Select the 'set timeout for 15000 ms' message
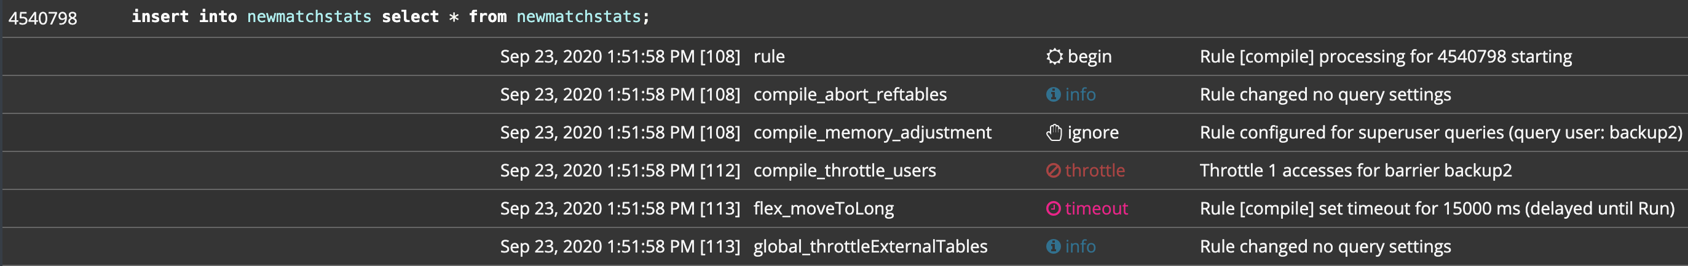The image size is (1688, 266). tap(1437, 208)
